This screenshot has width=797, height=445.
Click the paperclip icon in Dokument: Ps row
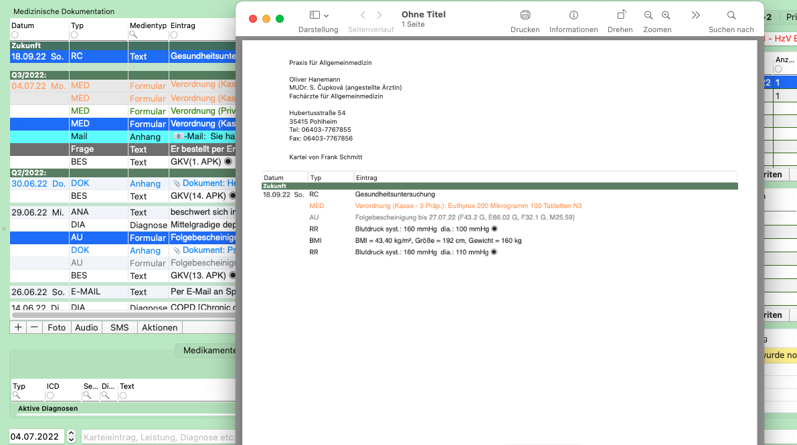coord(177,250)
